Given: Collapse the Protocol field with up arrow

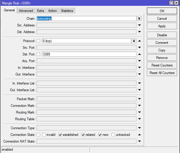Looking at the screenshot, I should point(139,41).
